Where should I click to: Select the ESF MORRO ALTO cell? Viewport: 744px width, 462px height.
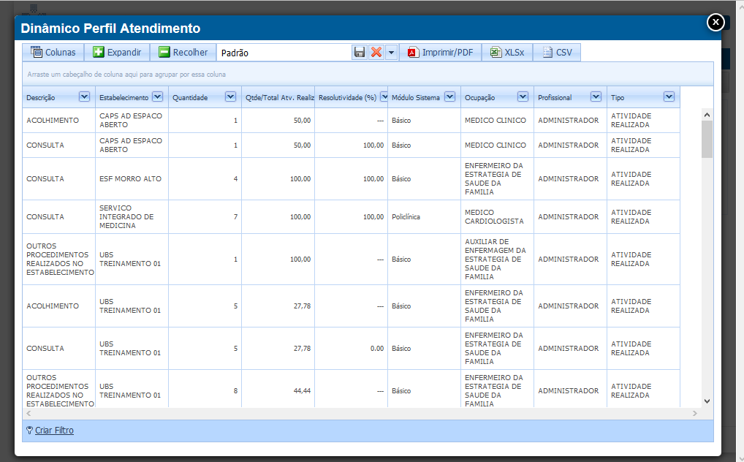132,179
